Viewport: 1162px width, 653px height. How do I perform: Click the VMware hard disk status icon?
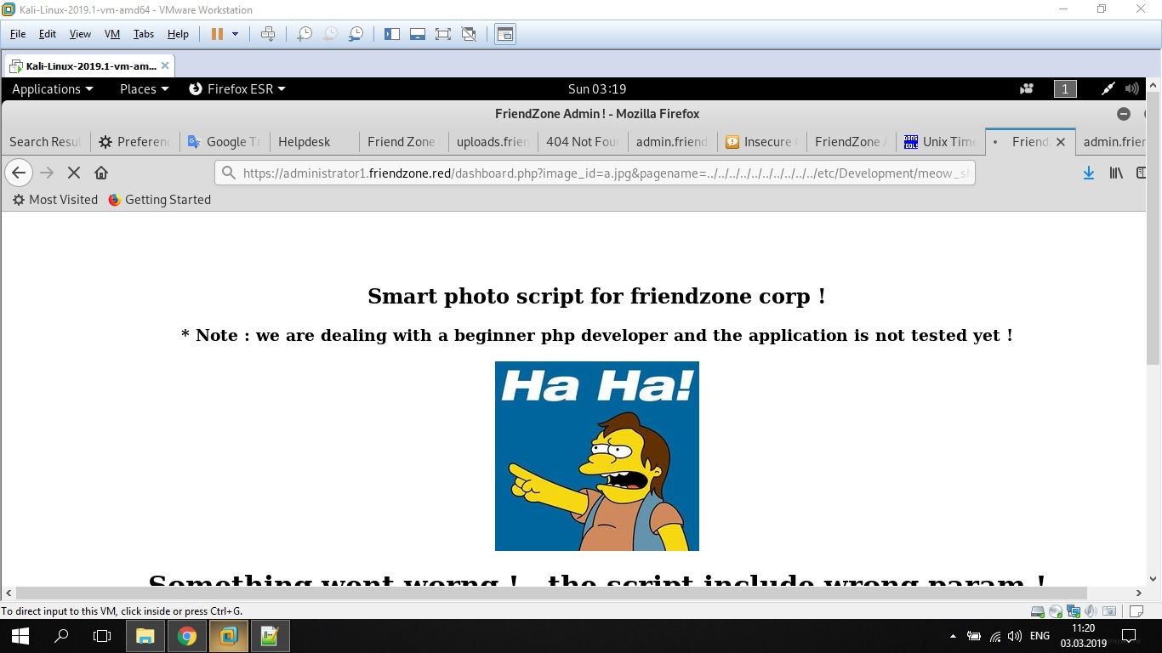tap(1038, 611)
